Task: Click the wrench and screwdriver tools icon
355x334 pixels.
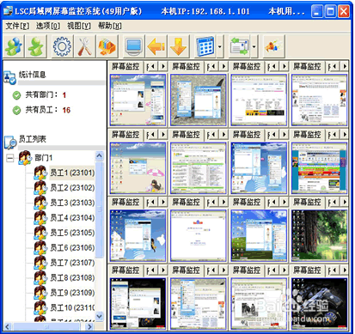Action: pyautogui.click(x=85, y=46)
